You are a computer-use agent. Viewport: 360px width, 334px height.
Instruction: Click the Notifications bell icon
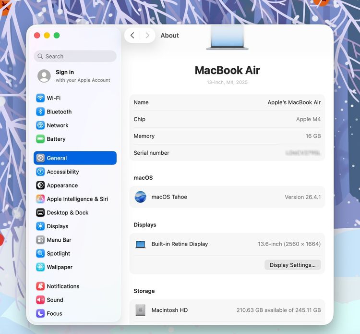40,286
